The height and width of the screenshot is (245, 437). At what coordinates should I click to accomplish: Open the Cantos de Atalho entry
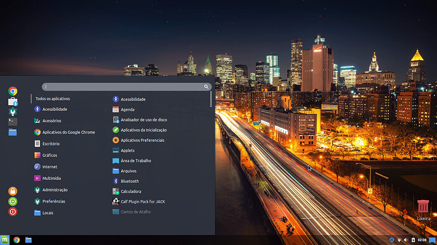point(132,212)
